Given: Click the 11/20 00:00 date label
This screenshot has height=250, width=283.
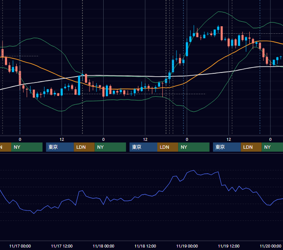Looking at the screenshot, I should point(271,246).
